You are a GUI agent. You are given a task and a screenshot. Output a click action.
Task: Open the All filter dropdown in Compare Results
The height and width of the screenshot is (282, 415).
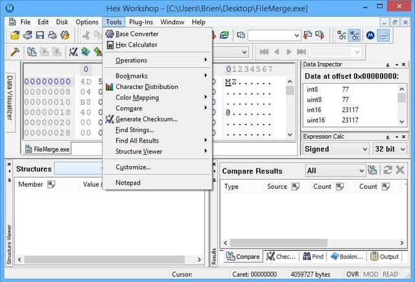[x=335, y=170]
